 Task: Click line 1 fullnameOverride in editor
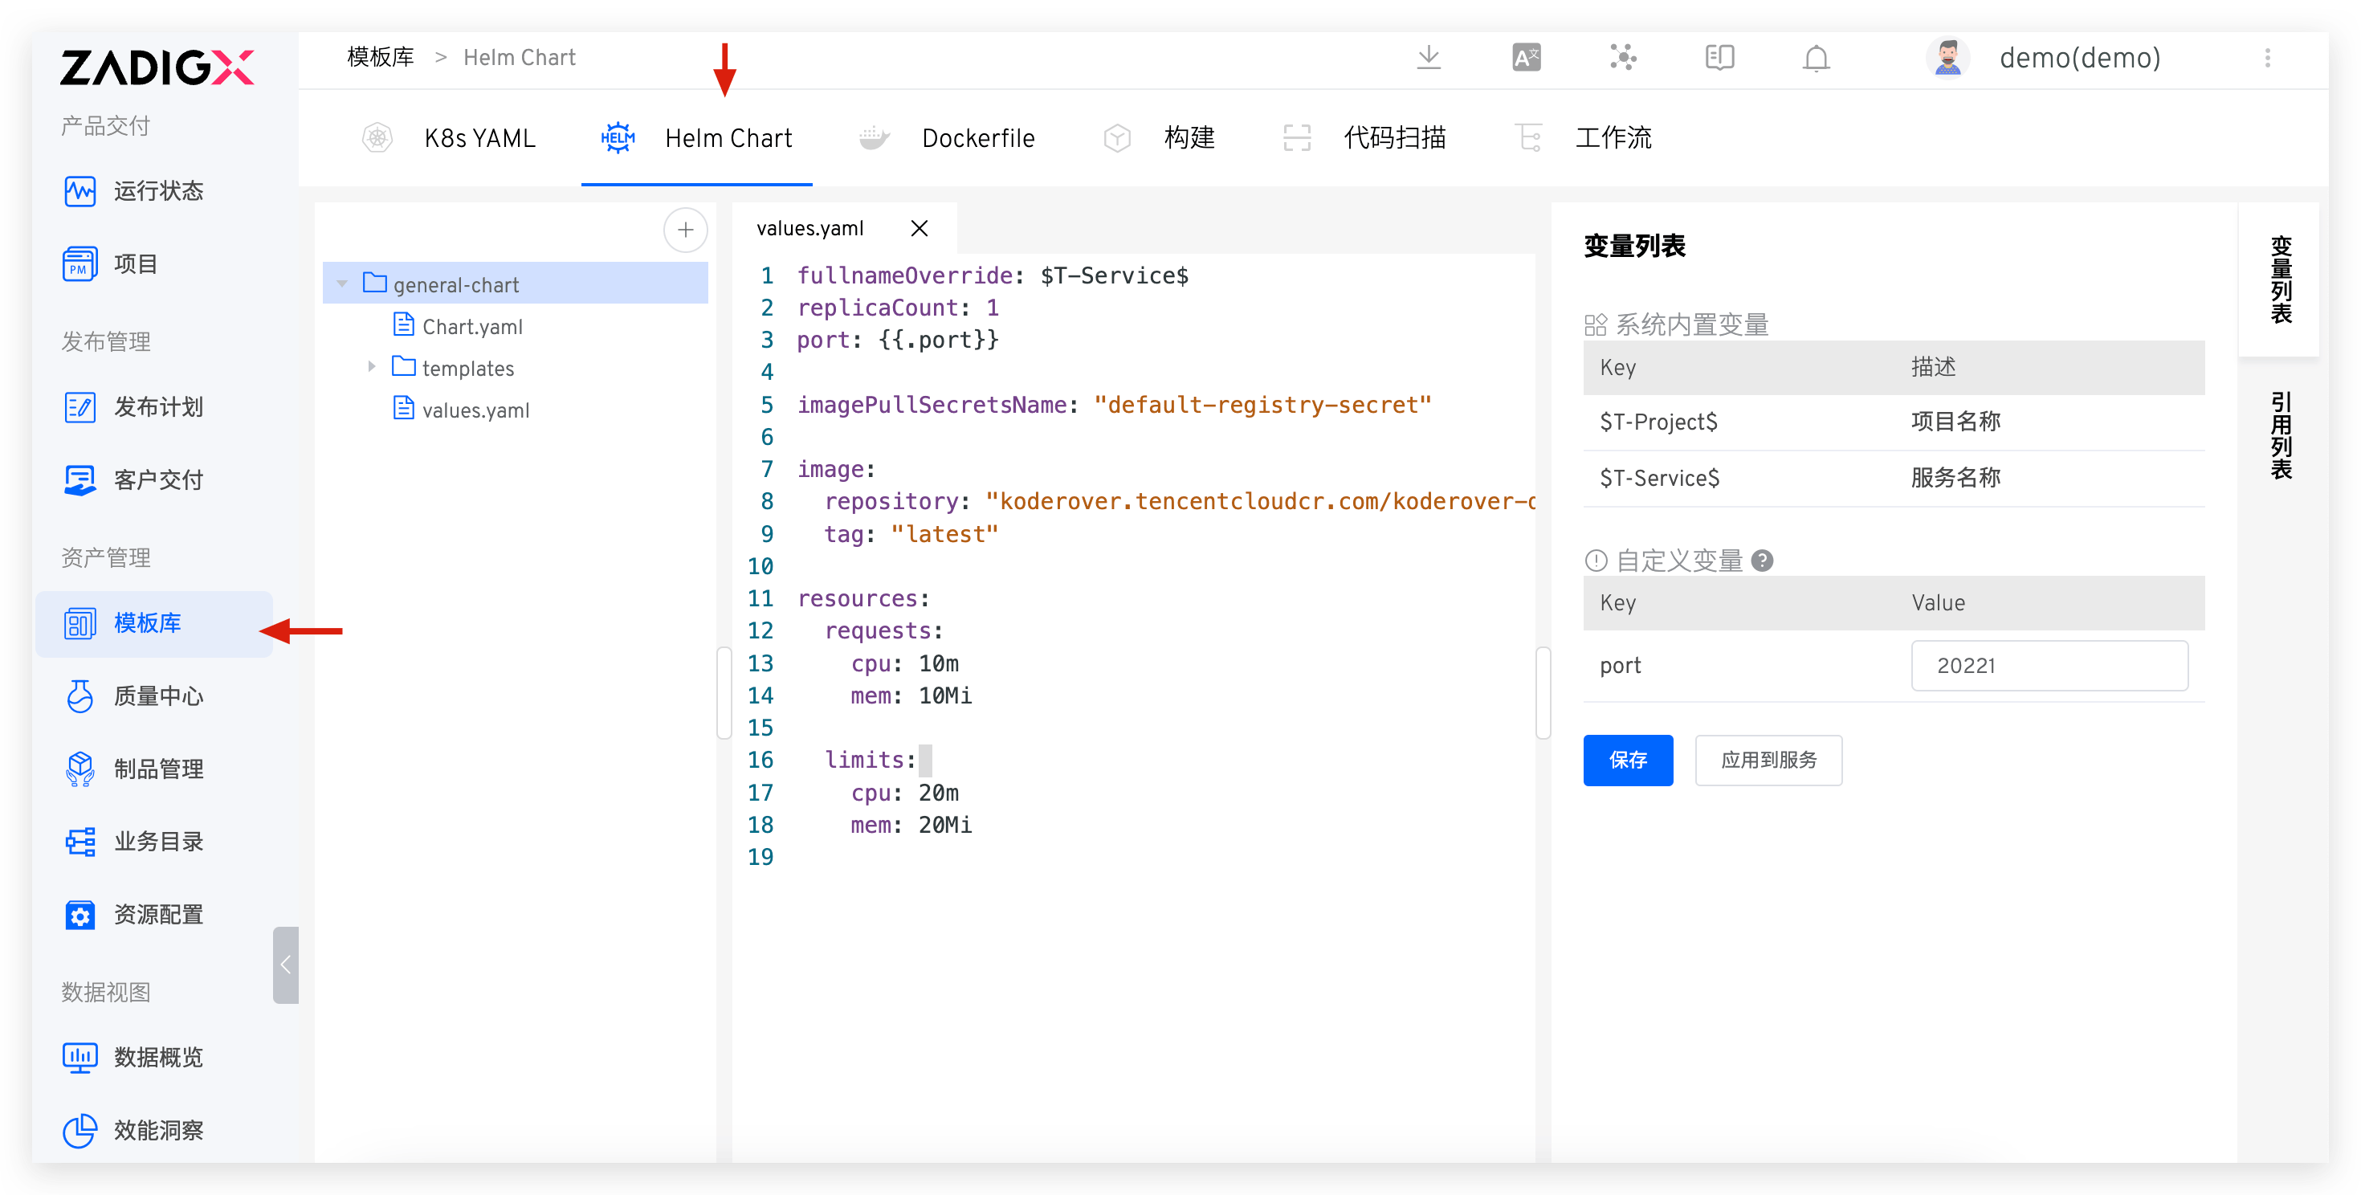click(x=993, y=275)
